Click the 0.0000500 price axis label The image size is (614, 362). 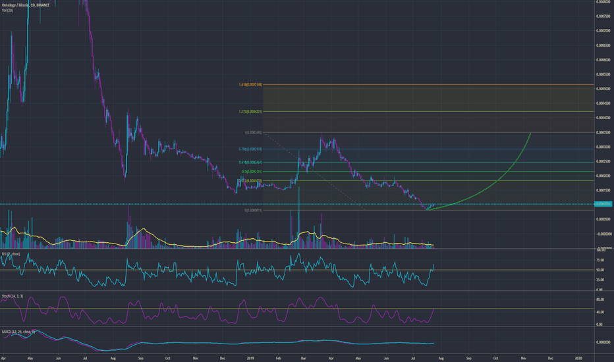click(603, 220)
